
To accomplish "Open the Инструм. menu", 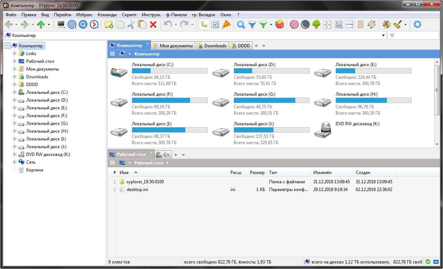I will [x=151, y=15].
